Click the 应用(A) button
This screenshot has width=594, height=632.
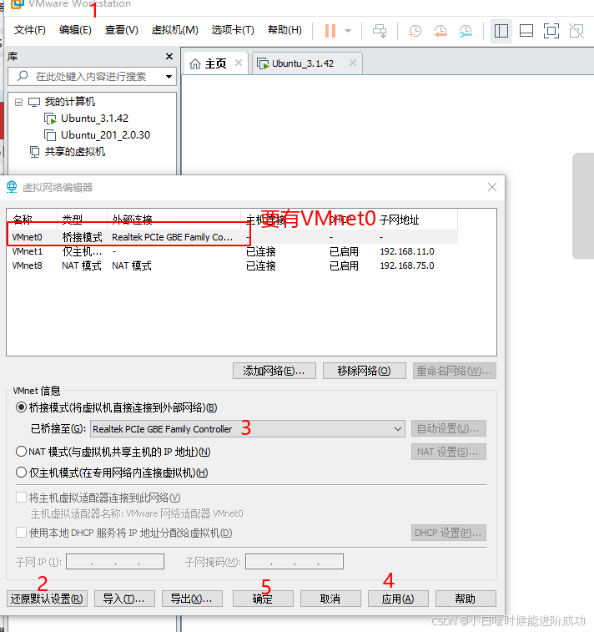tap(398, 599)
